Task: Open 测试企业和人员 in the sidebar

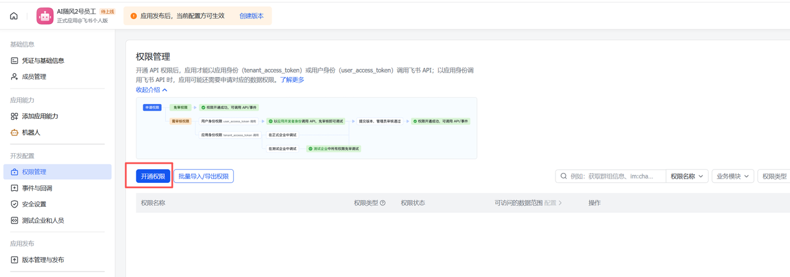Action: coord(43,220)
